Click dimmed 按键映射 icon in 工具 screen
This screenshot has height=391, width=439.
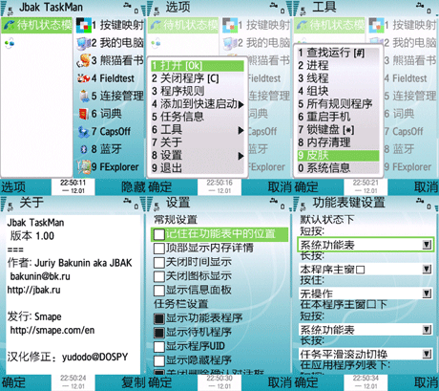376,26
